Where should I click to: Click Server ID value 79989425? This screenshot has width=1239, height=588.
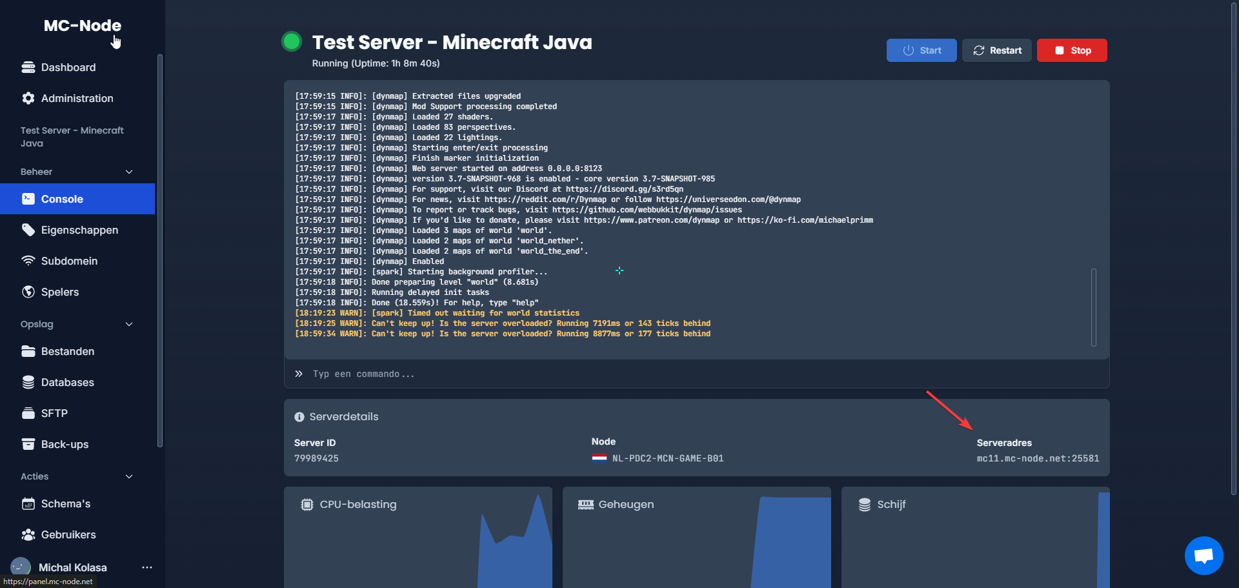316,458
